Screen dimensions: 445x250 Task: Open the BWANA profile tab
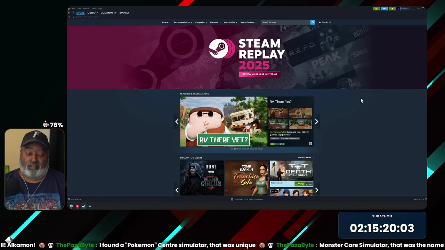click(x=124, y=13)
